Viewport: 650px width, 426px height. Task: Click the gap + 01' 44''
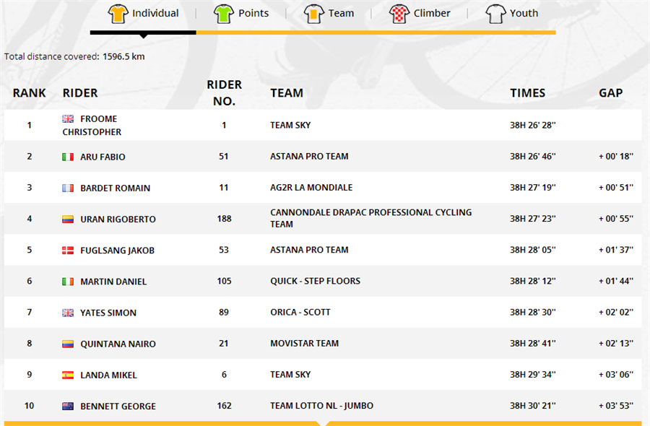coord(616,281)
